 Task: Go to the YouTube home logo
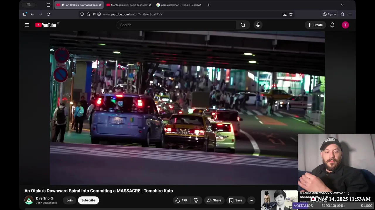(46, 25)
